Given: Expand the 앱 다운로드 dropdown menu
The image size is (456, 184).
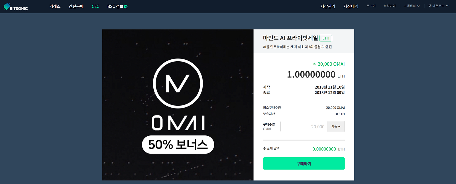Looking at the screenshot, I should [438, 6].
